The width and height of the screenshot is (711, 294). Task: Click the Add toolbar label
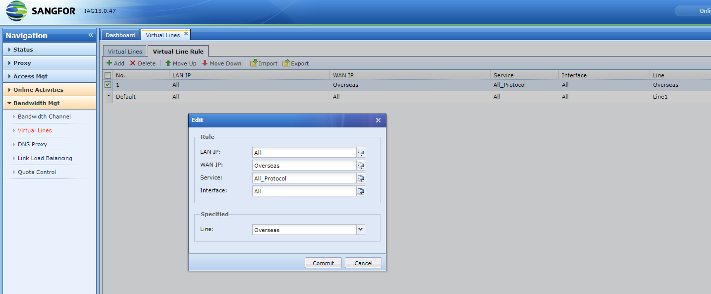(x=119, y=63)
